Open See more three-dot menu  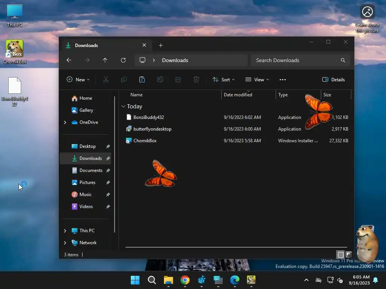click(x=283, y=80)
